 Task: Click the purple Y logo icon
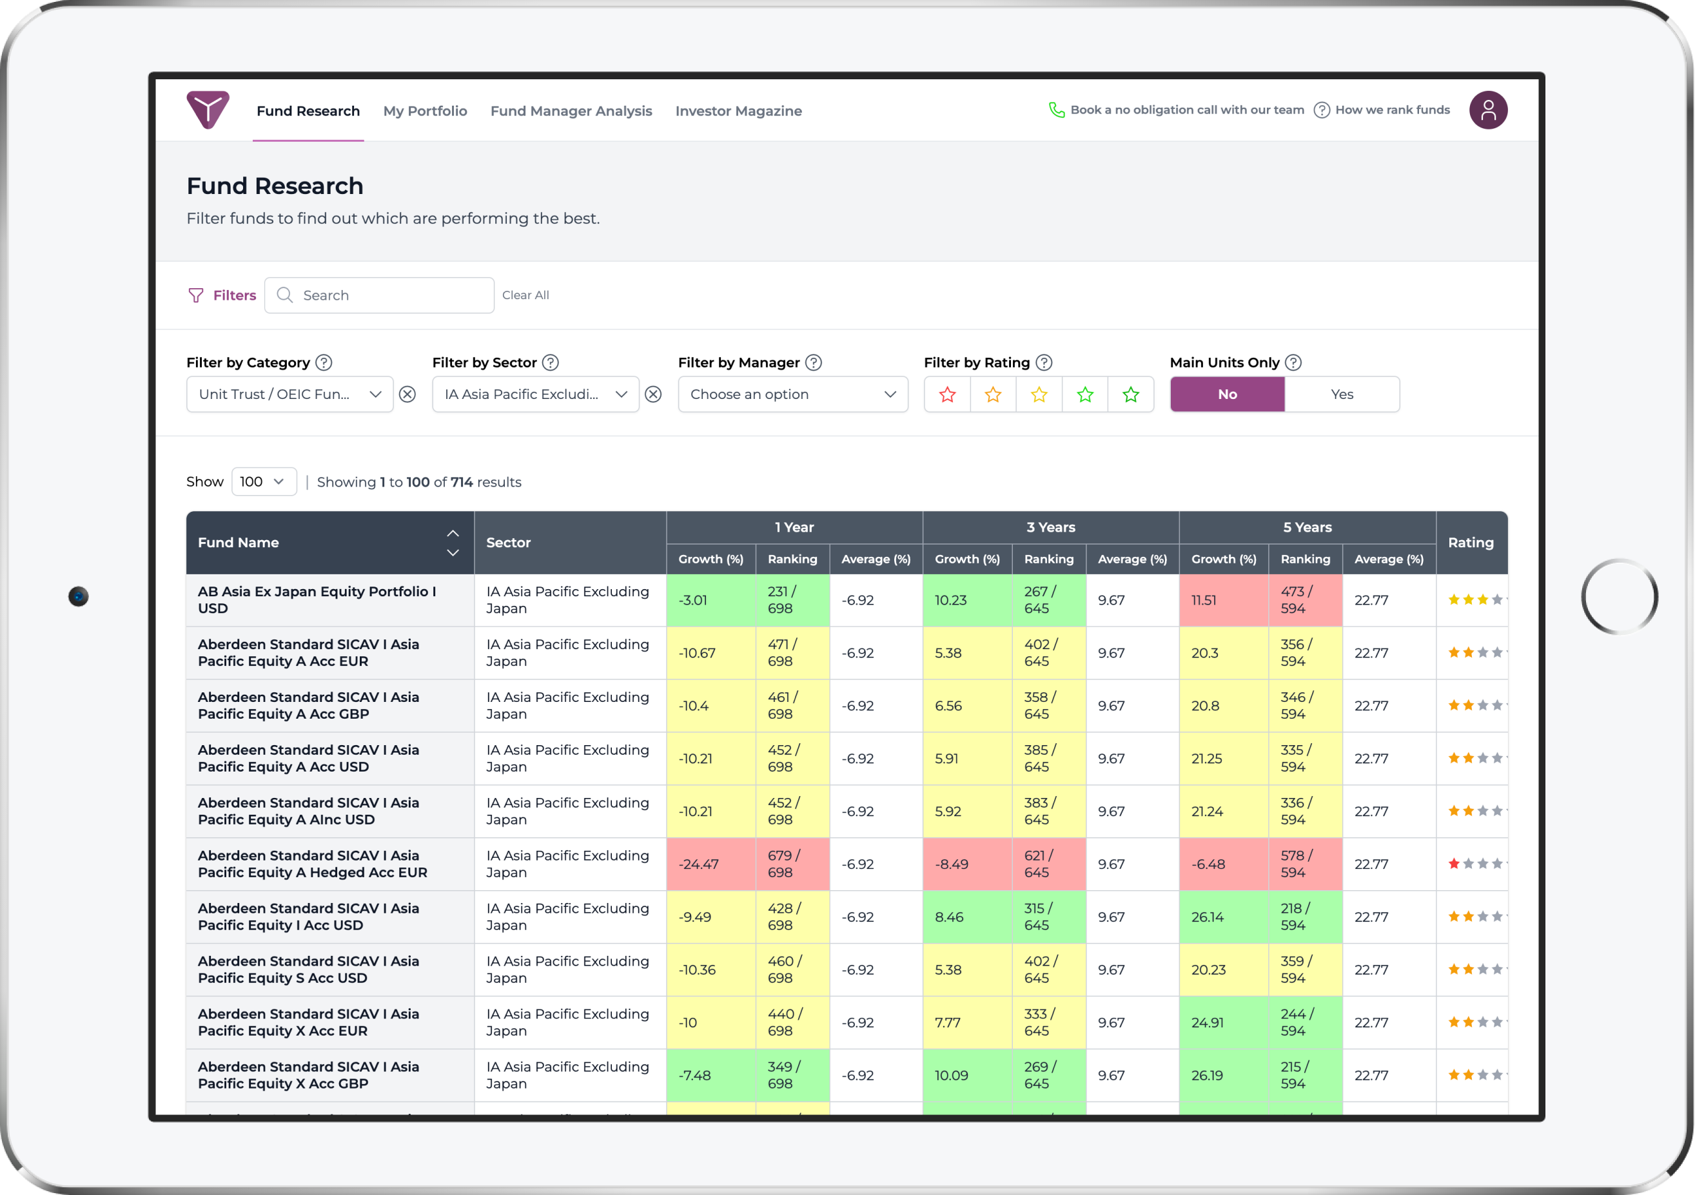point(208,110)
